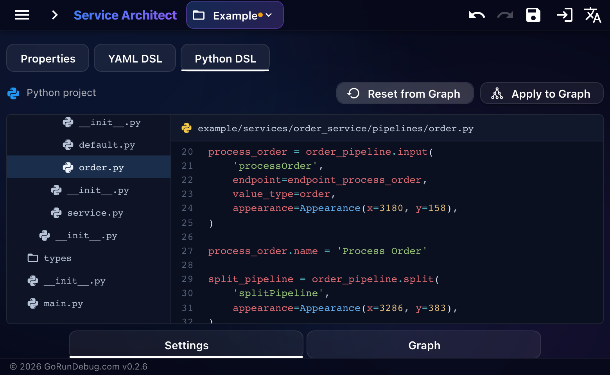Expand the sidebar chevron arrow
The width and height of the screenshot is (610, 375).
(x=55, y=15)
